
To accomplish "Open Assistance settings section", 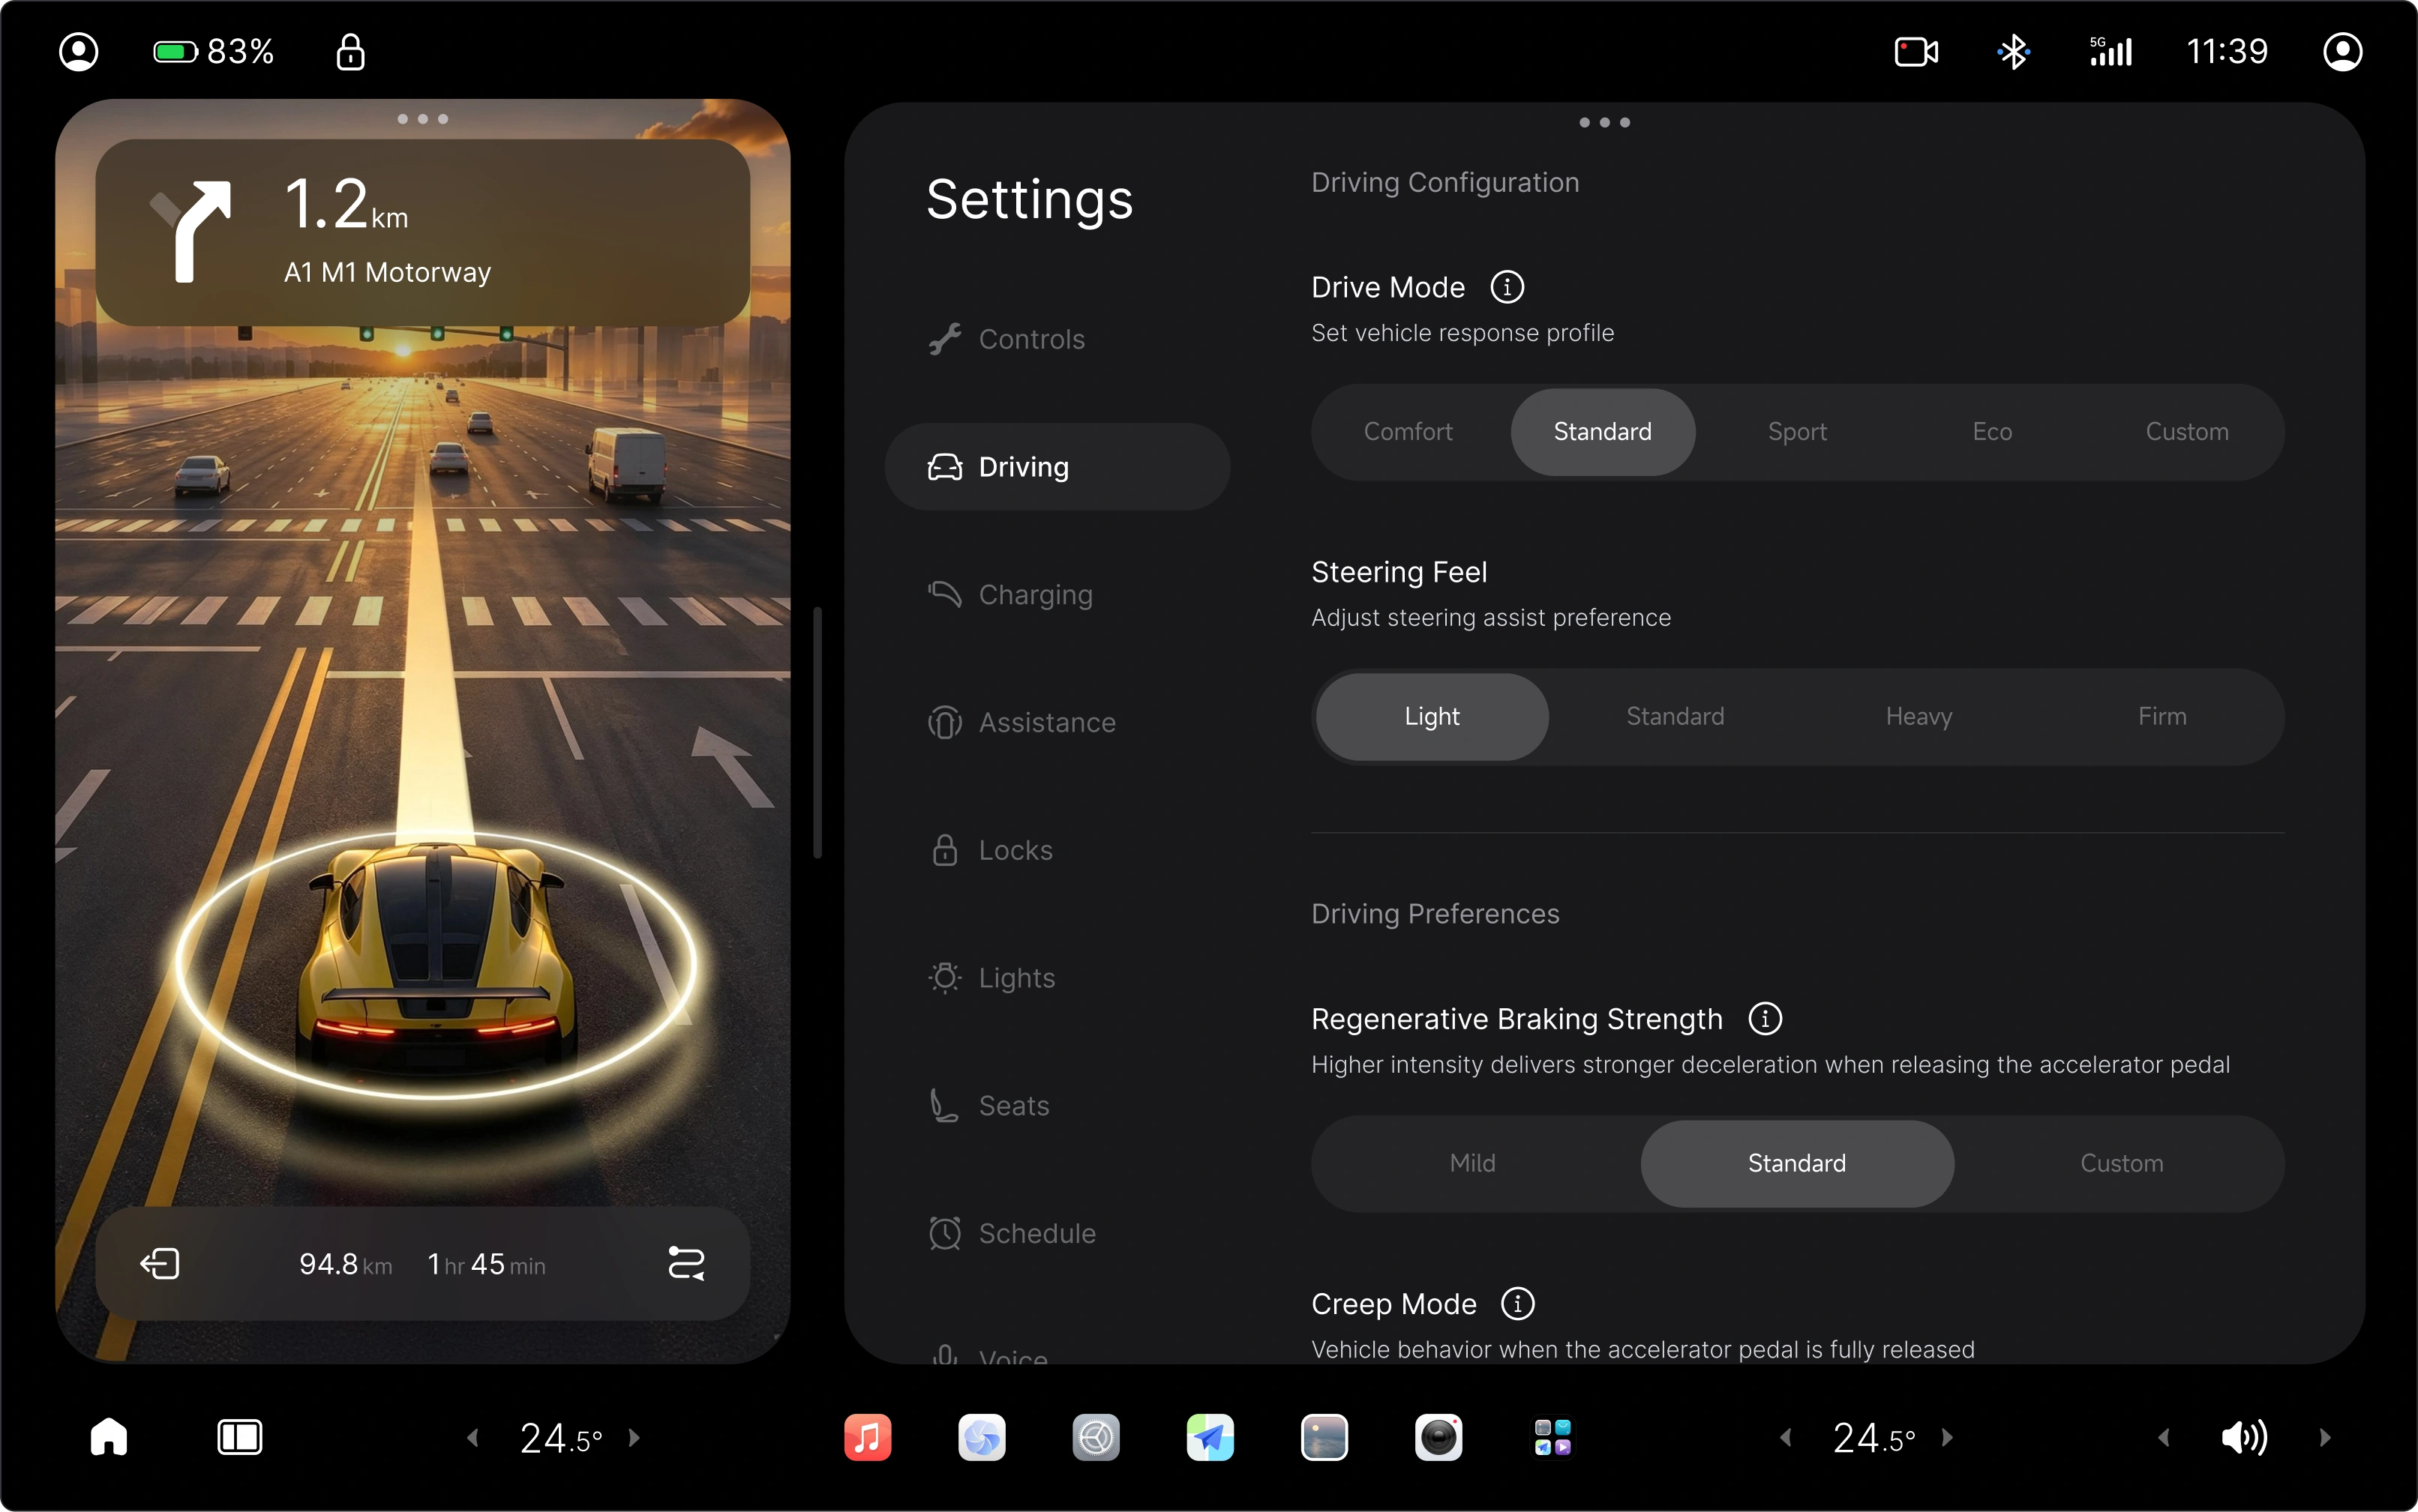I will [x=1057, y=723].
